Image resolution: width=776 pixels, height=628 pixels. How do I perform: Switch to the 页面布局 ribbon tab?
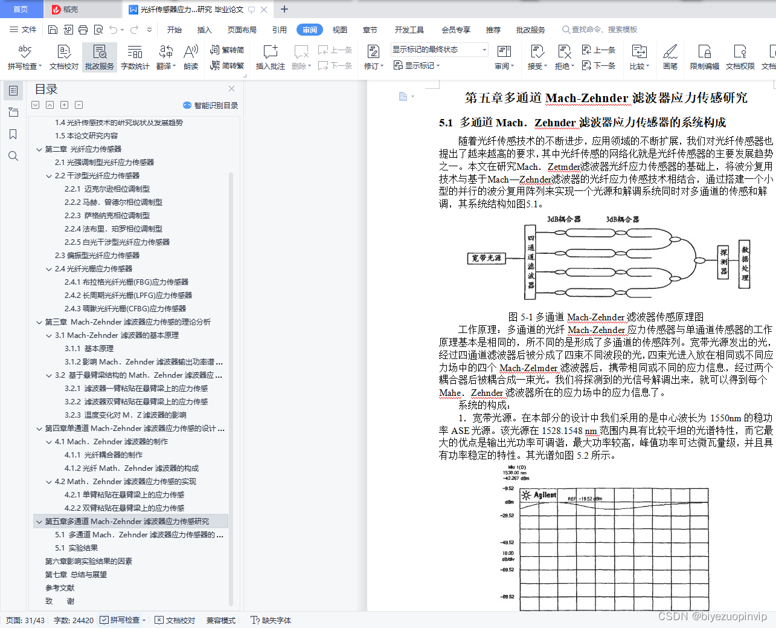242,30
